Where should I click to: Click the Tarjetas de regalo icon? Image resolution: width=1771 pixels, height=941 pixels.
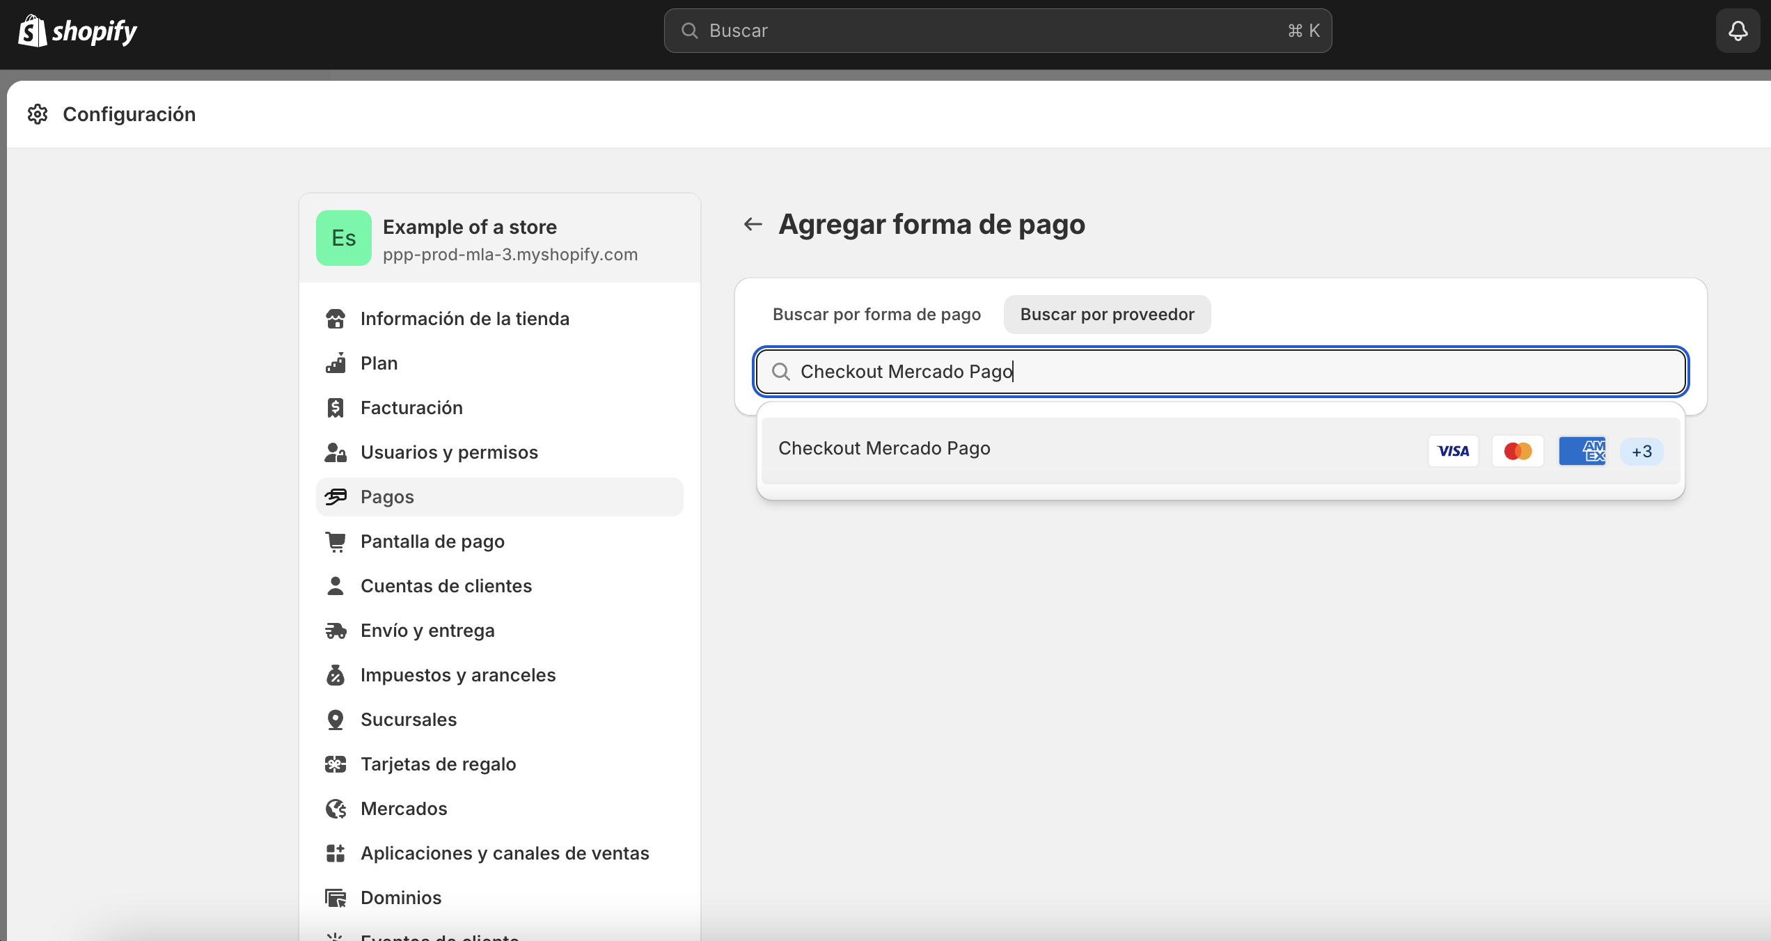coord(336,764)
